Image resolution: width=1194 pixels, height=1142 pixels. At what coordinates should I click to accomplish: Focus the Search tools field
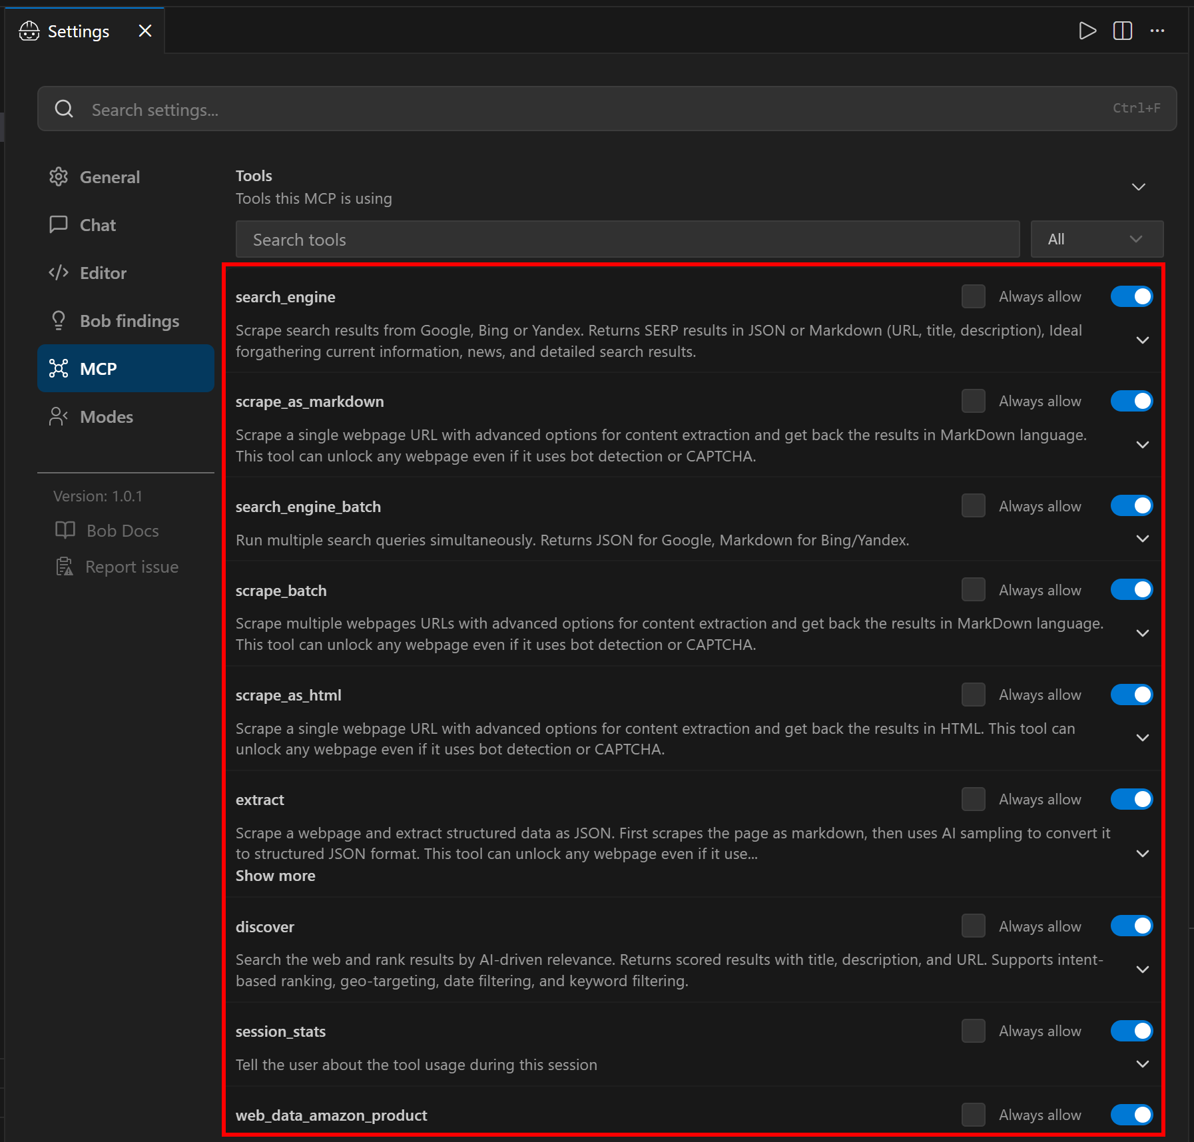coord(627,239)
